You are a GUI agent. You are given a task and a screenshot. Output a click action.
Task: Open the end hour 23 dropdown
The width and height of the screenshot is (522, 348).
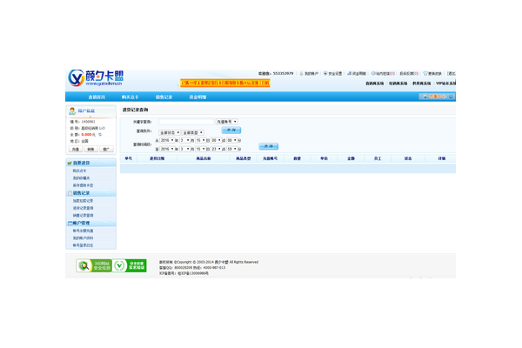coord(216,149)
